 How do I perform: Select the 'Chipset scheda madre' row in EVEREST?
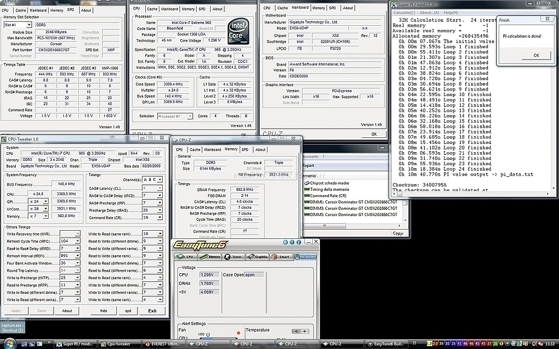(326, 183)
